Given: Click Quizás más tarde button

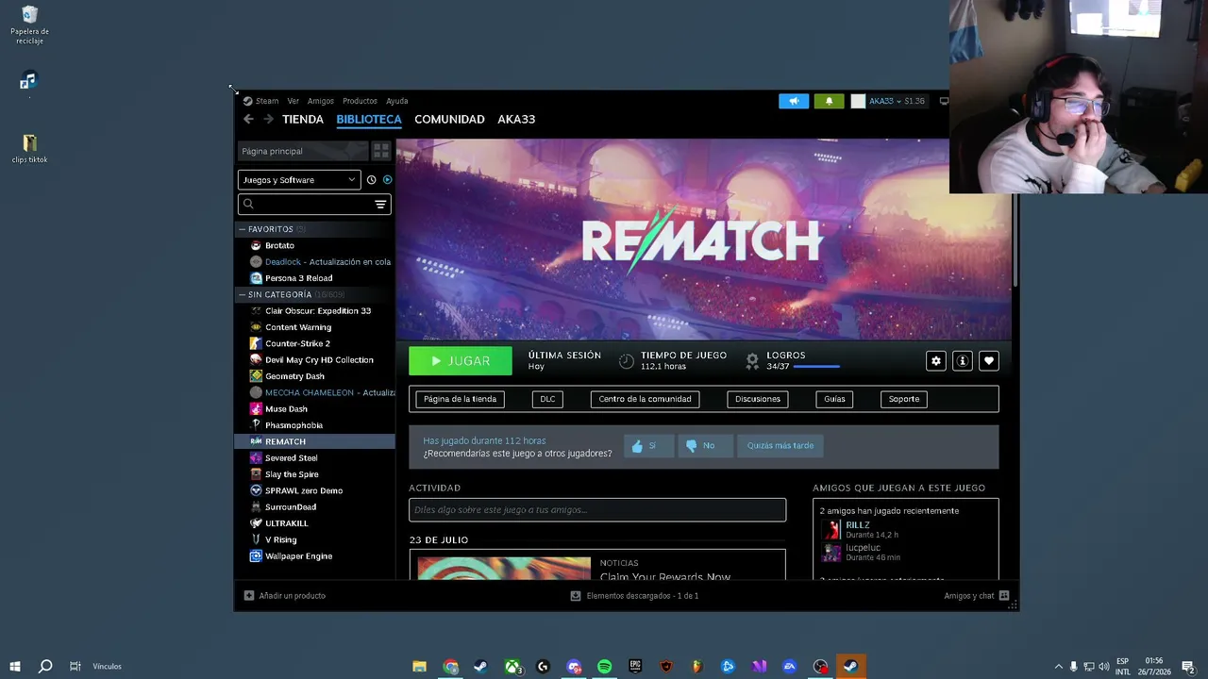Looking at the screenshot, I should (780, 445).
